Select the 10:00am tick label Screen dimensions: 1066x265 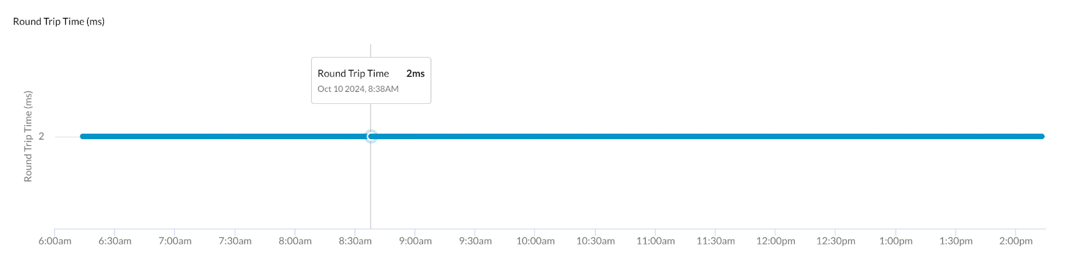tap(536, 241)
